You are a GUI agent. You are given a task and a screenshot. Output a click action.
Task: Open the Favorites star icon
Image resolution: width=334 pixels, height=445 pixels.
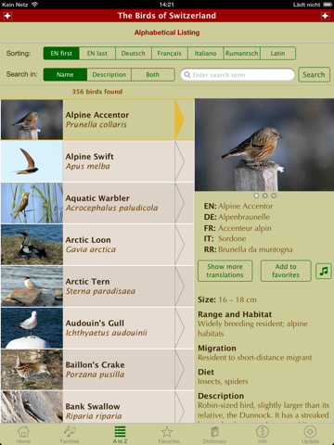point(167,431)
